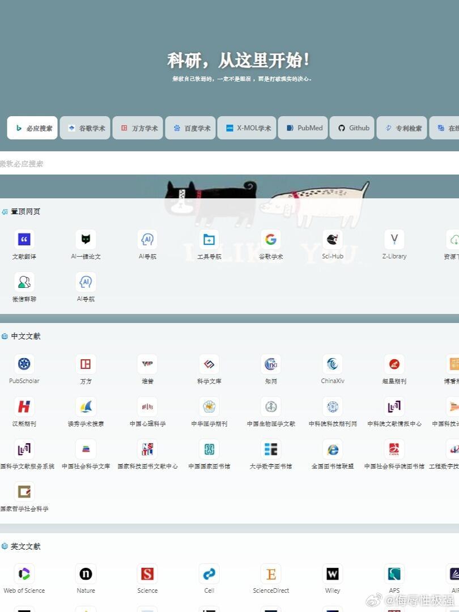This screenshot has height=612, width=459.
Task: Open the 中国社会科学院图书馆 icon
Action: point(394,449)
